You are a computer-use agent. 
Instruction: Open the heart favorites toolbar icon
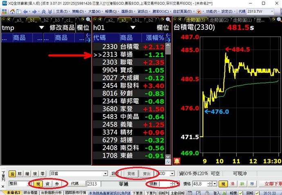click(199, 12)
